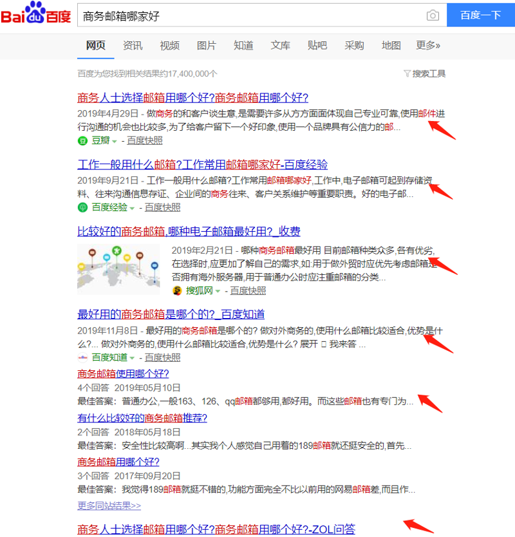Open the ZOL问答 result at the bottom

tap(216, 529)
